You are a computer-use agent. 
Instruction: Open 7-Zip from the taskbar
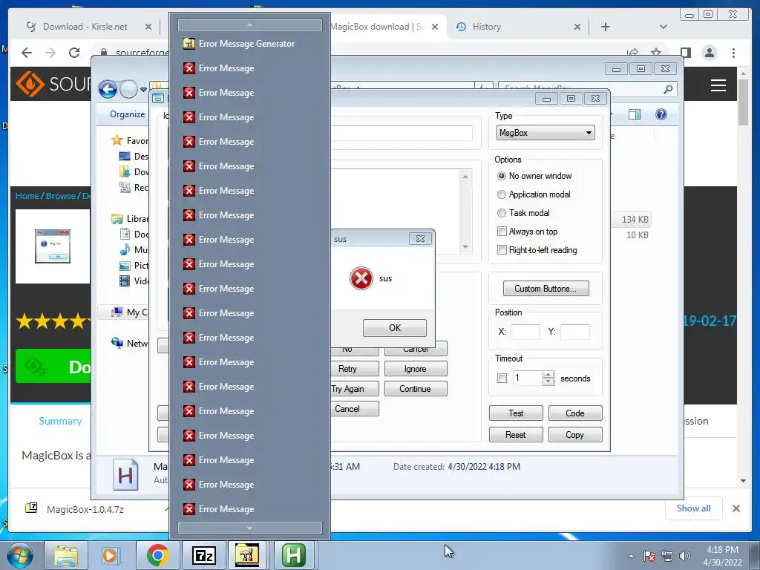tap(203, 555)
